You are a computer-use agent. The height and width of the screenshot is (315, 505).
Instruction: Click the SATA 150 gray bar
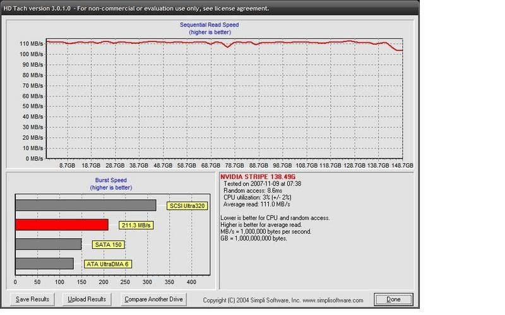[x=48, y=244]
